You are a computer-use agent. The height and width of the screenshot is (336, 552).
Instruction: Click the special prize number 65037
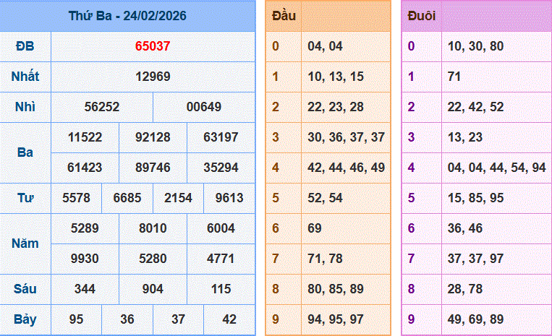tap(153, 46)
